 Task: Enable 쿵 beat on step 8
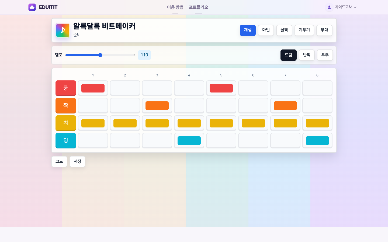coord(317,88)
